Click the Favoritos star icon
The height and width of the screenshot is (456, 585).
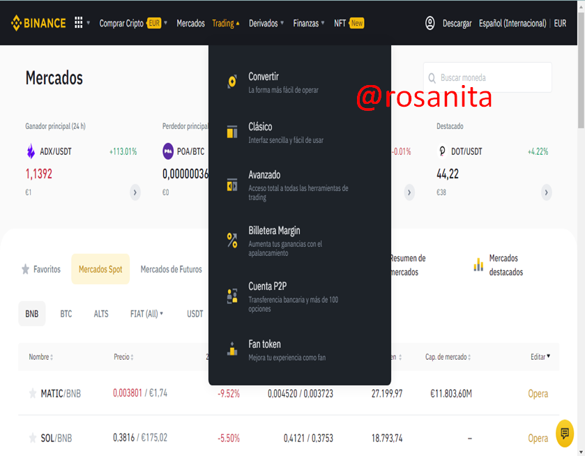(25, 269)
